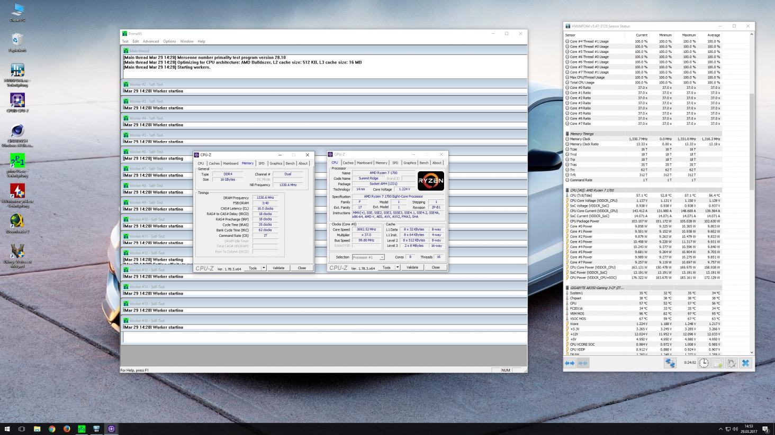775x435 pixels.
Task: Show hidden tray icons chevron
Action: (720, 429)
